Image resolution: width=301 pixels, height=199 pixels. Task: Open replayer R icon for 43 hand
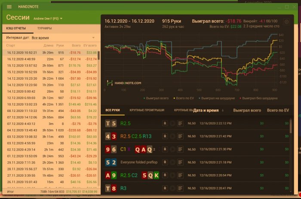[165, 136]
